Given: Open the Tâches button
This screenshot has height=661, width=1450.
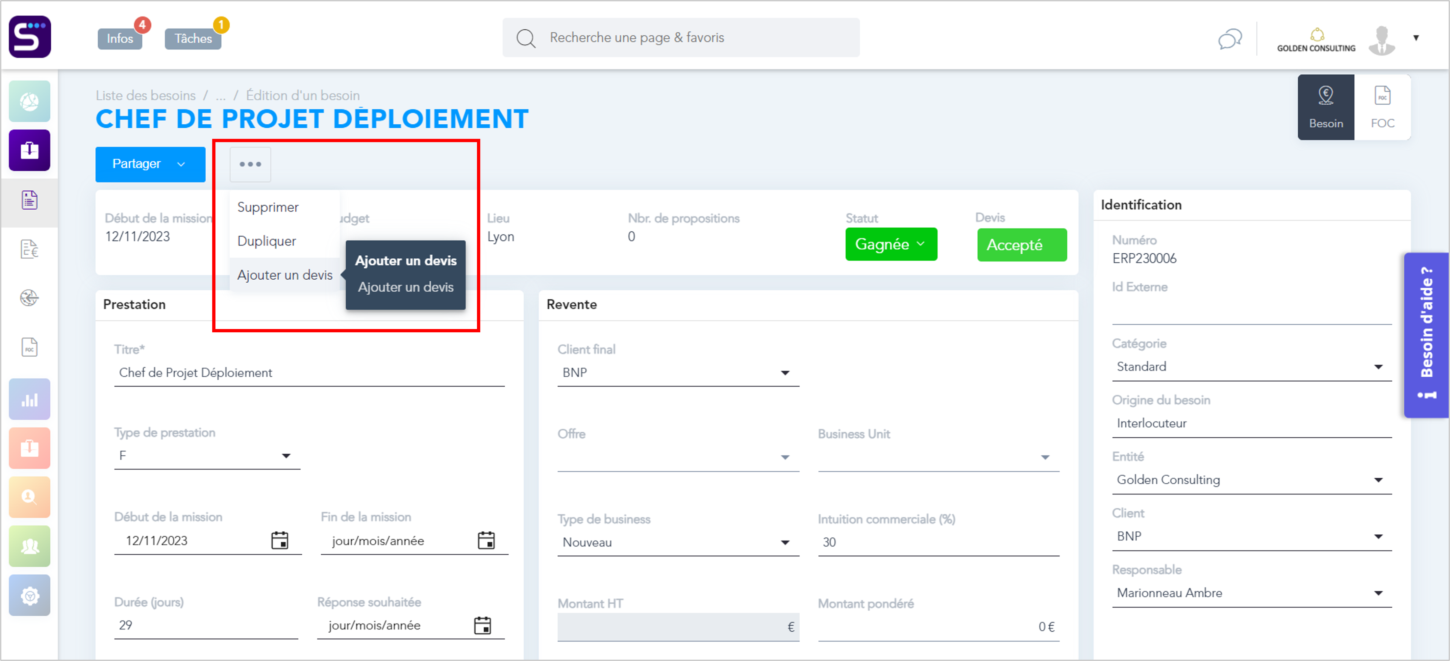Looking at the screenshot, I should point(193,39).
